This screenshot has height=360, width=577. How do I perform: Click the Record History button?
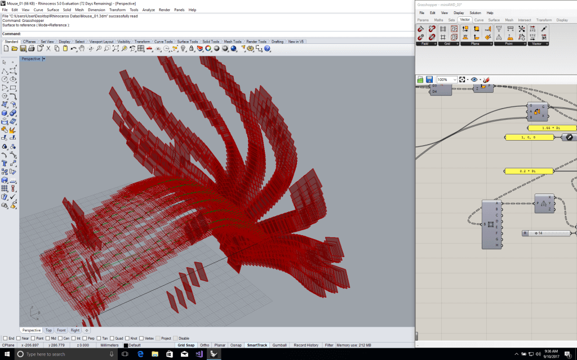(x=306, y=345)
